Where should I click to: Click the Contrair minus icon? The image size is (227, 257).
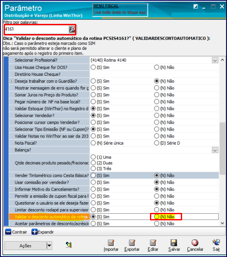pos(8,232)
